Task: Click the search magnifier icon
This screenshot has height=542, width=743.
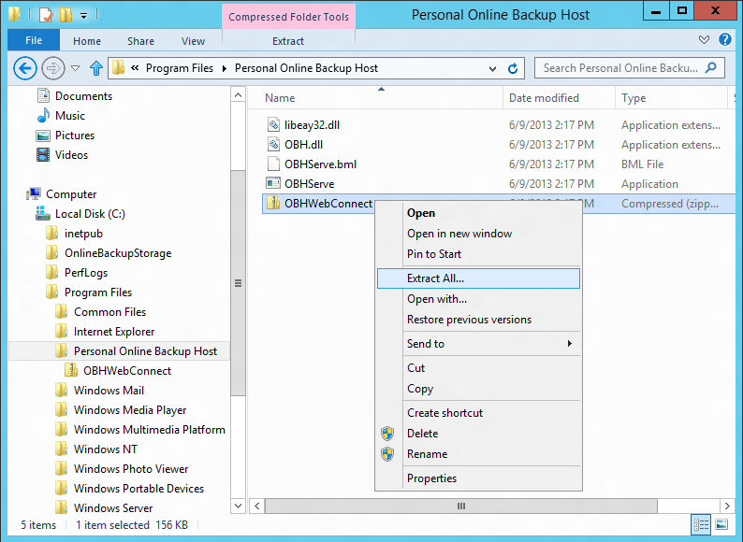Action: 711,67
